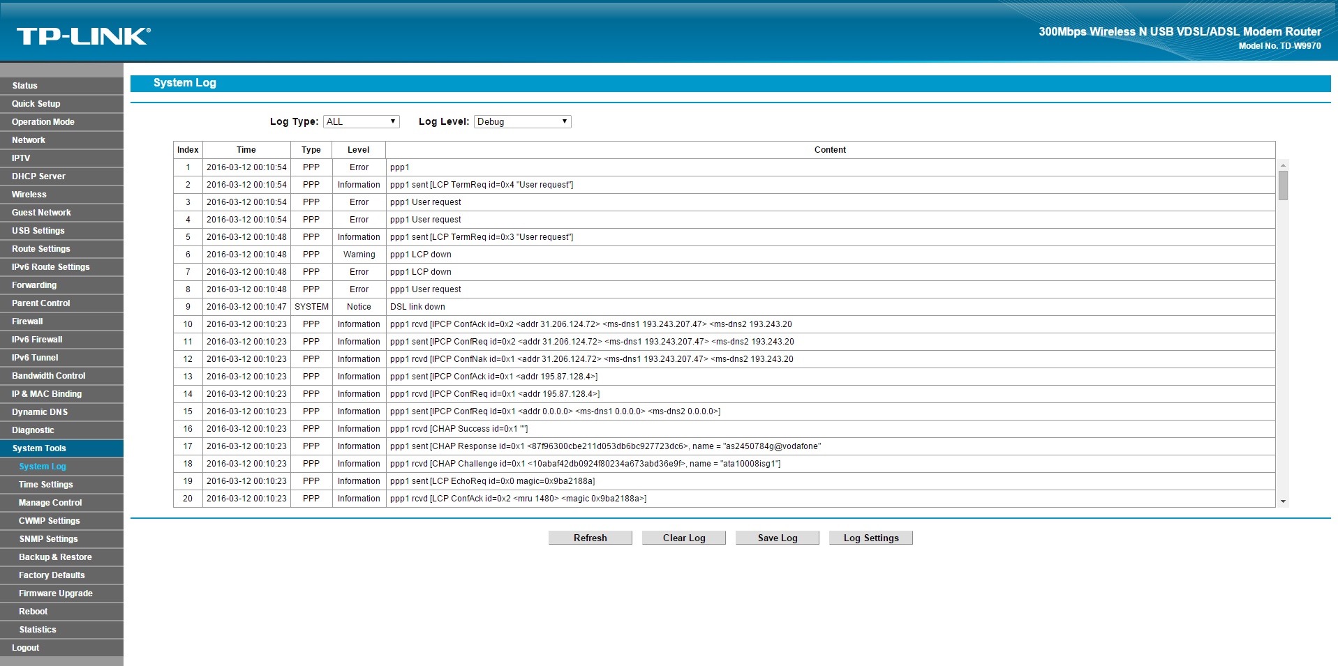Image resolution: width=1338 pixels, height=666 pixels.
Task: Open the Network menu
Action: [x=61, y=140]
